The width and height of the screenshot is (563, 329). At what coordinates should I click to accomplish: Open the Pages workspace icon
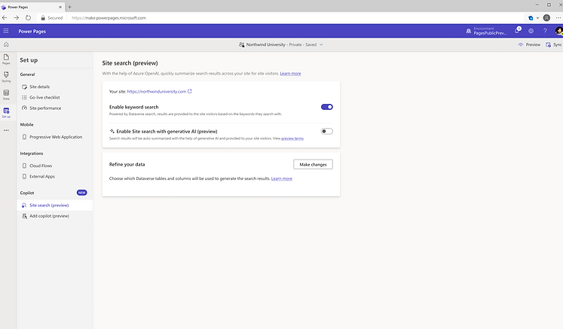[x=6, y=59]
